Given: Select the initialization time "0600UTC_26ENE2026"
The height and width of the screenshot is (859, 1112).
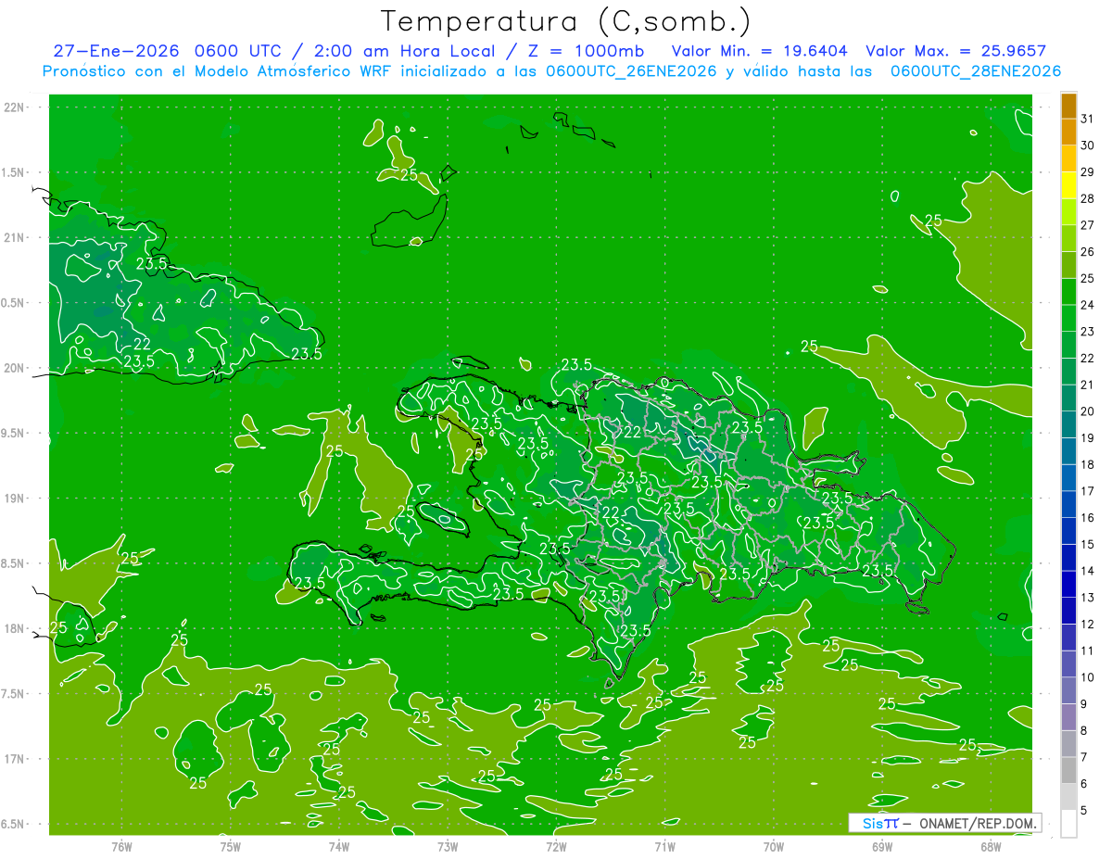Looking at the screenshot, I should coord(631,71).
